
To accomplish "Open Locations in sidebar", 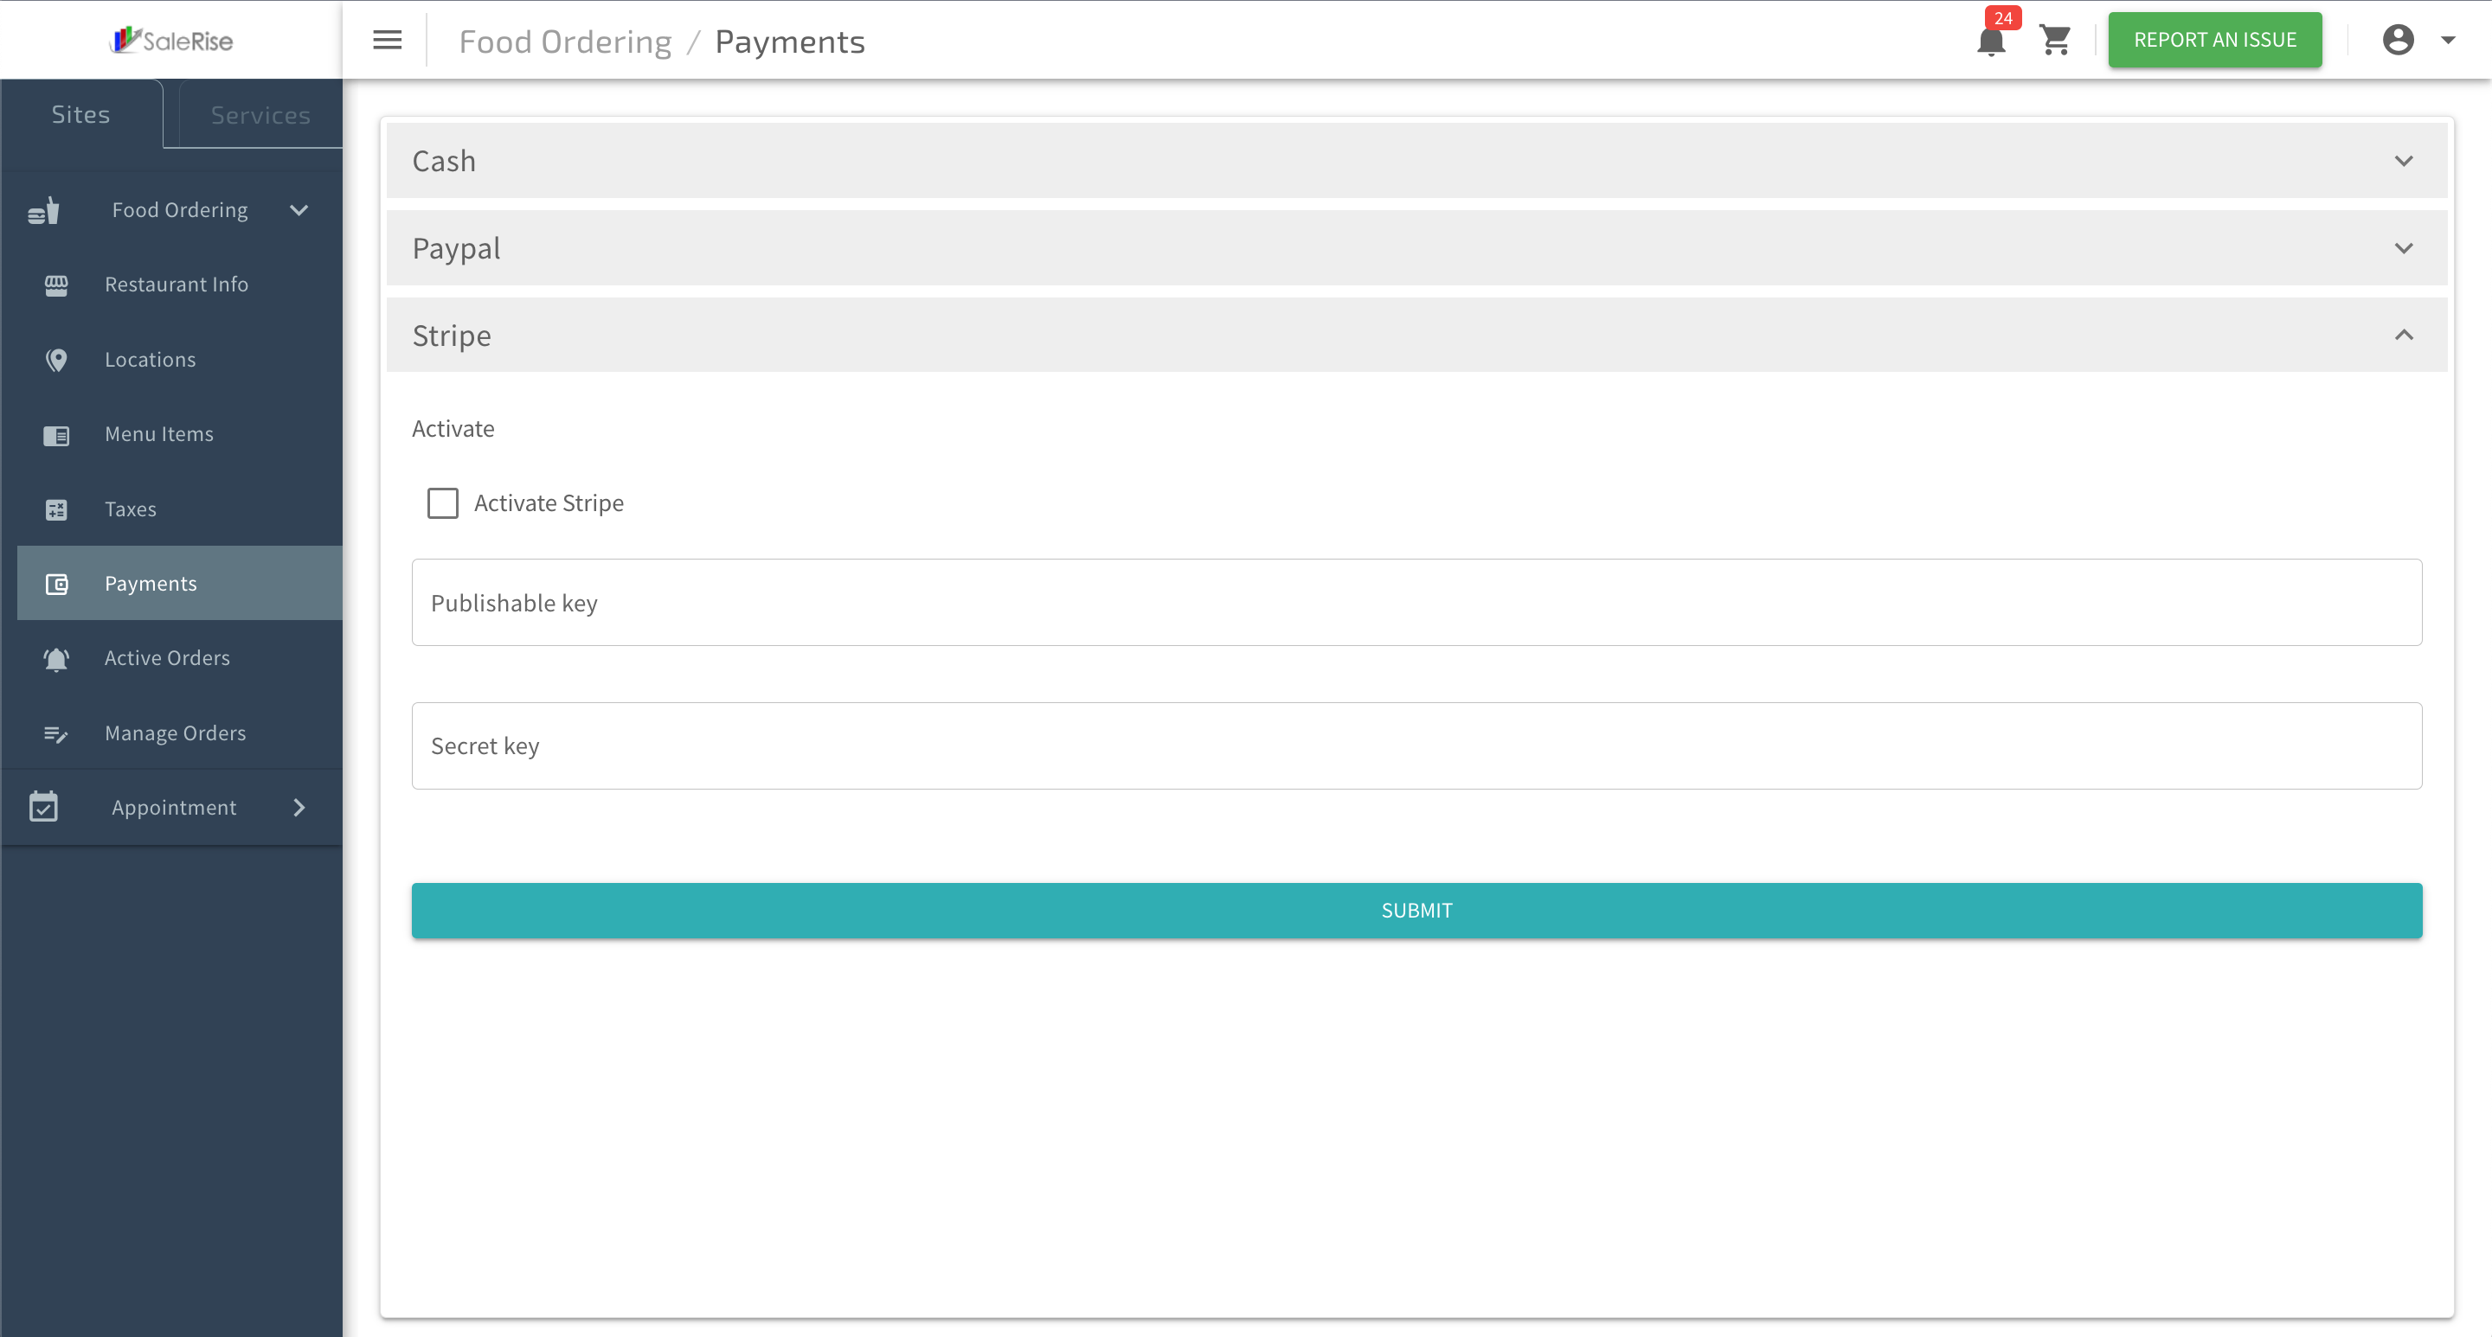I will 180,360.
